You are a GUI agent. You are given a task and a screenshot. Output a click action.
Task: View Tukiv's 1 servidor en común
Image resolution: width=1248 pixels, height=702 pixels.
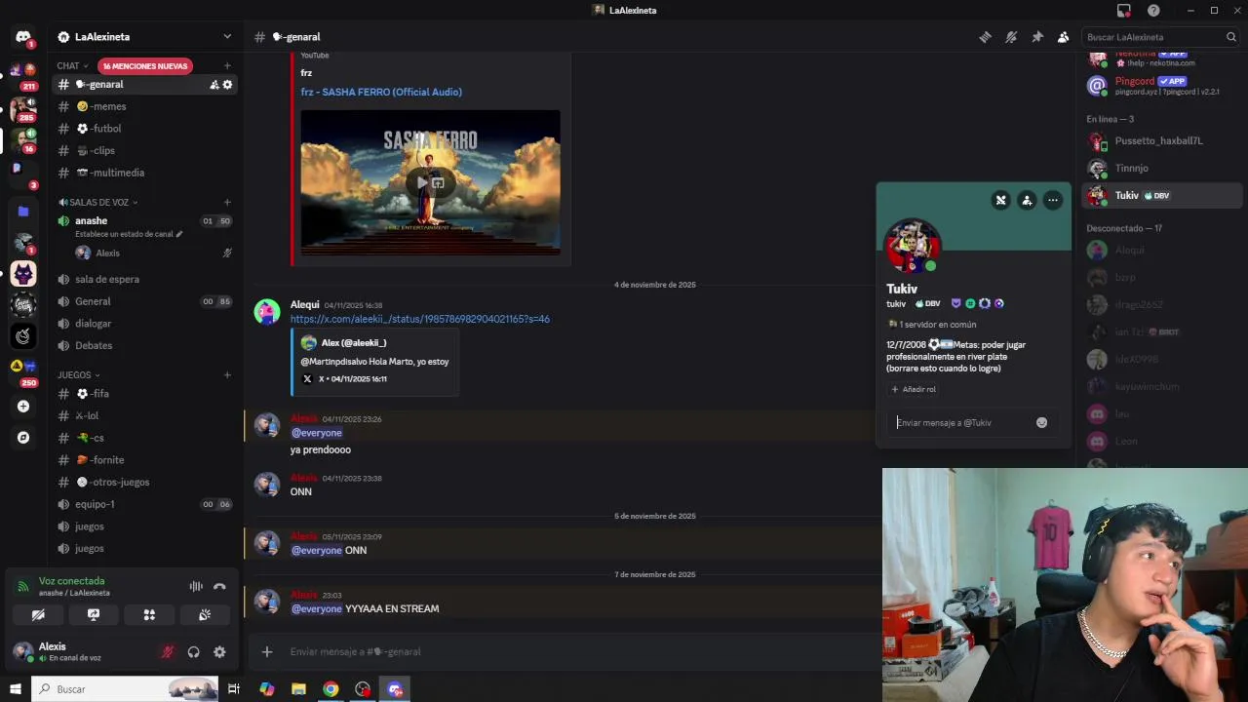[x=931, y=325]
